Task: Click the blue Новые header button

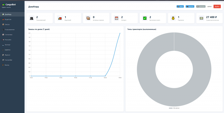Action: [180, 6]
